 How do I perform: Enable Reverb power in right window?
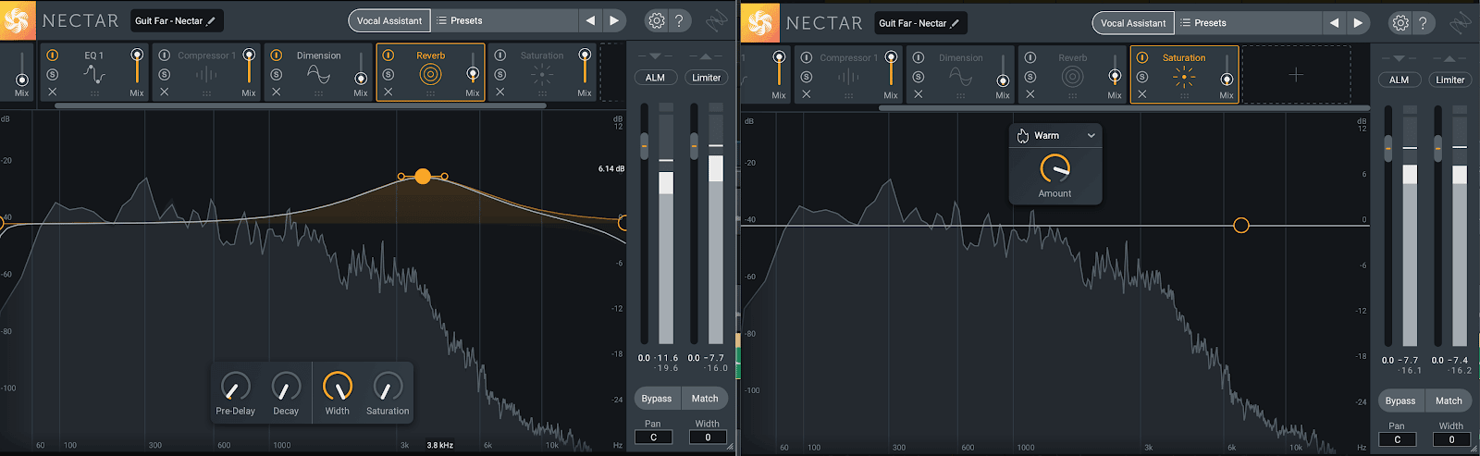(x=1030, y=57)
